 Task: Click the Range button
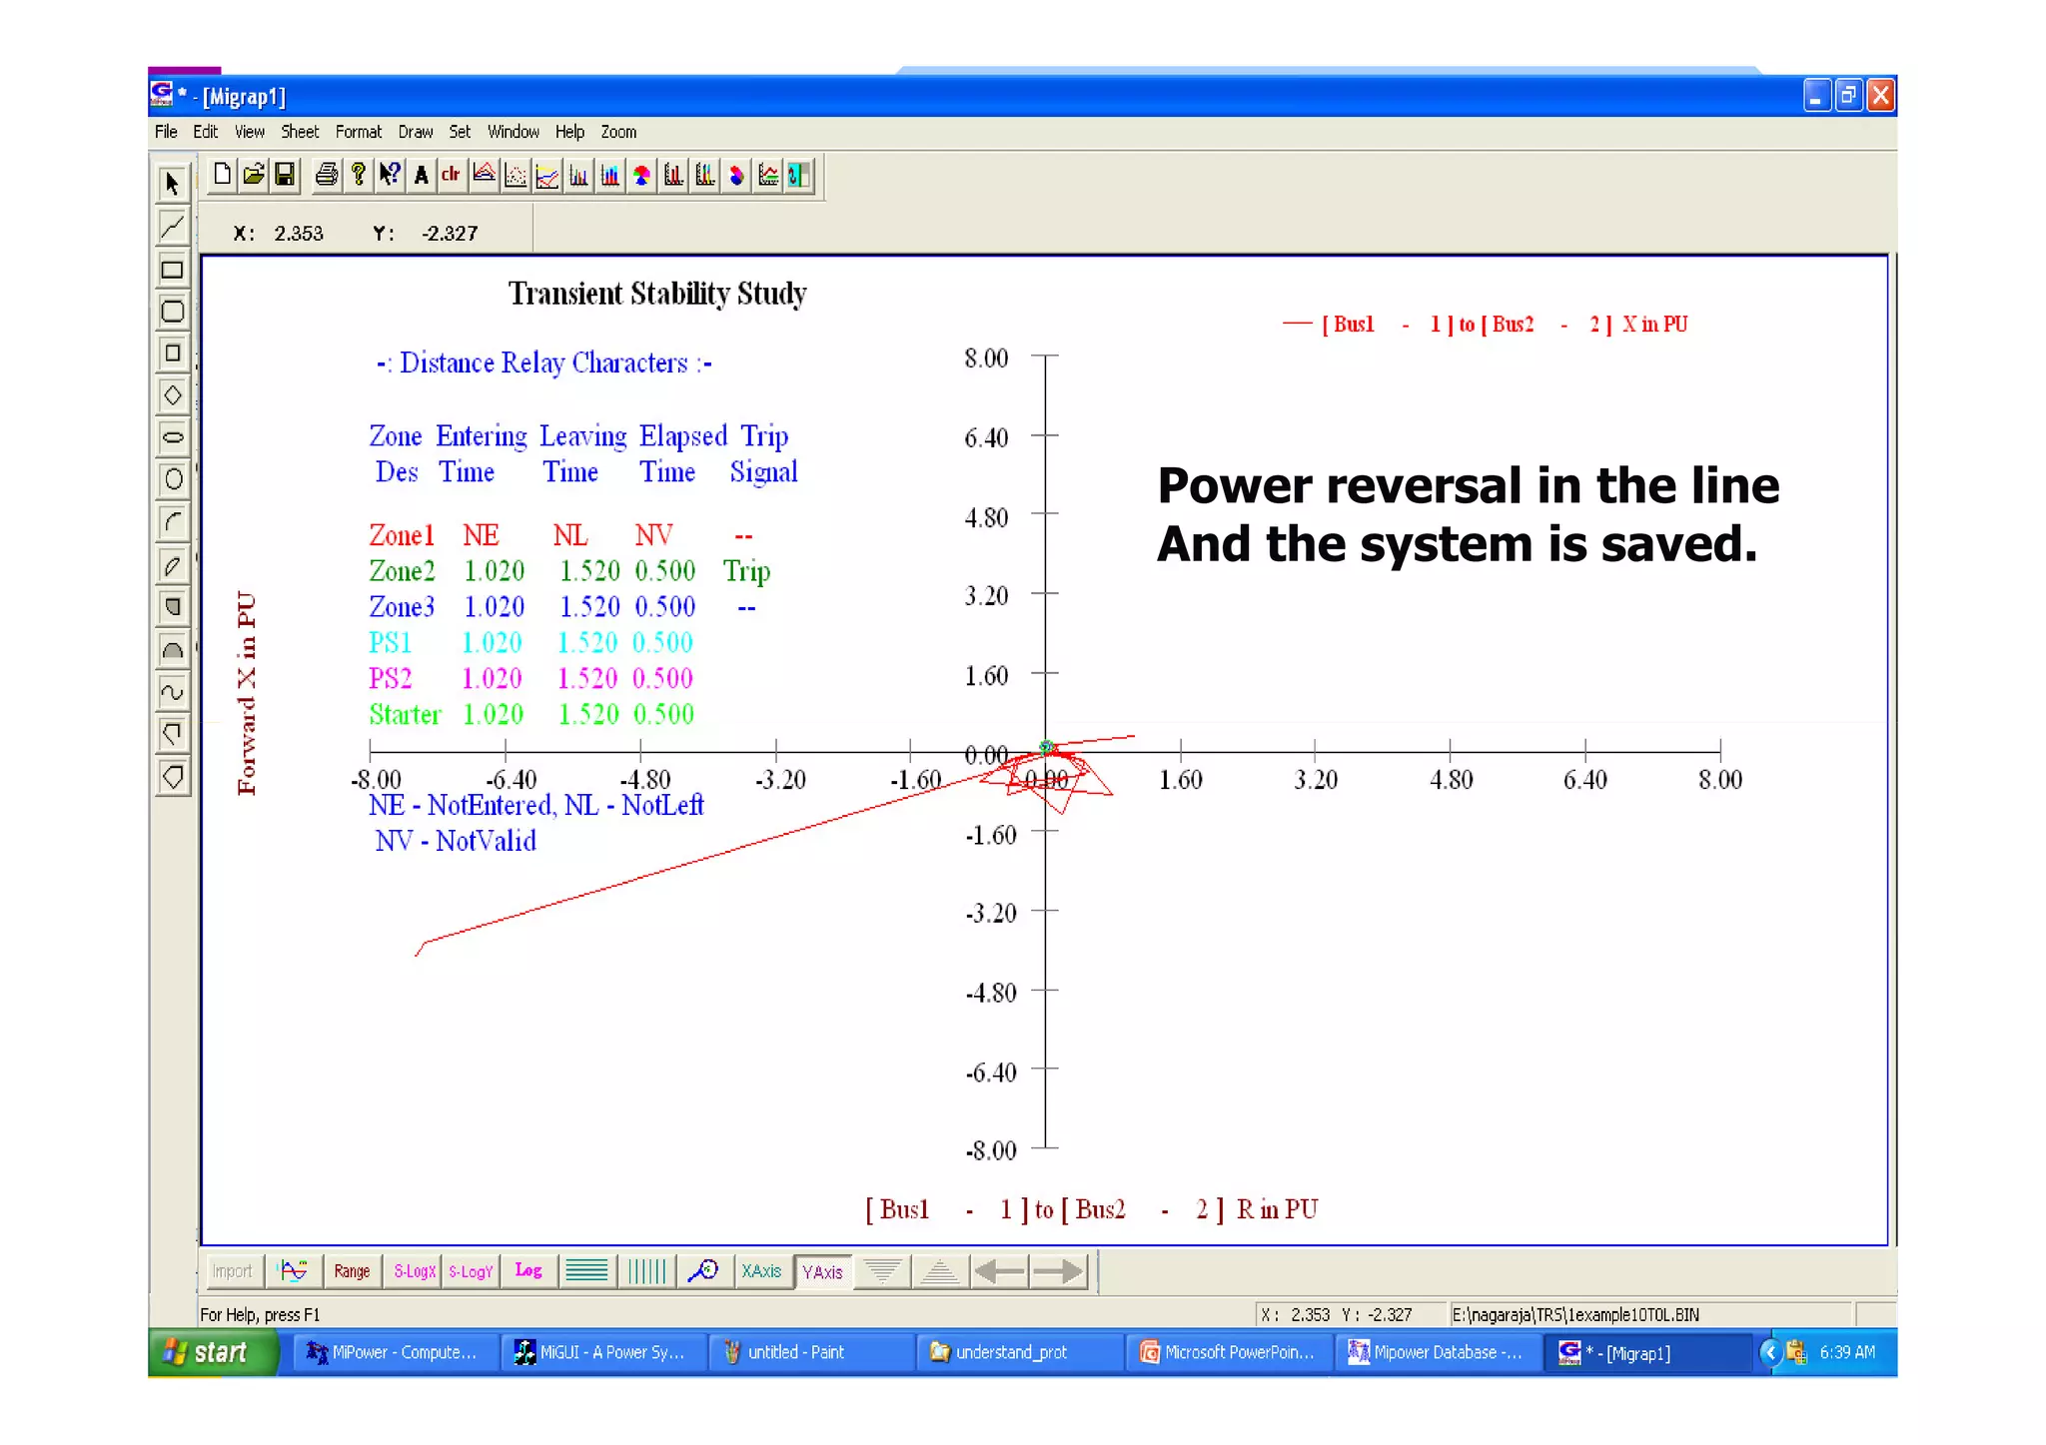tap(352, 1271)
